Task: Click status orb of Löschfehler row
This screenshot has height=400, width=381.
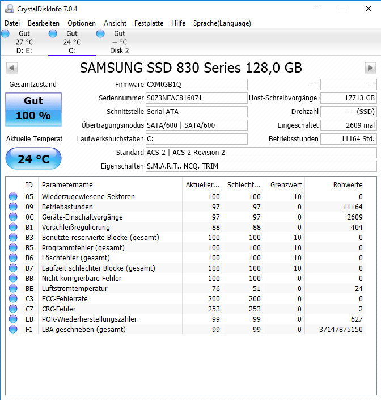Action: [x=13, y=258]
